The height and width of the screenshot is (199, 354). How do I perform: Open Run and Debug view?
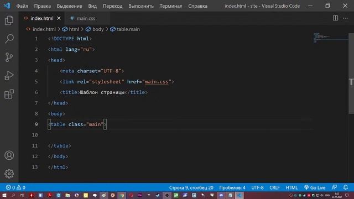coord(9,76)
